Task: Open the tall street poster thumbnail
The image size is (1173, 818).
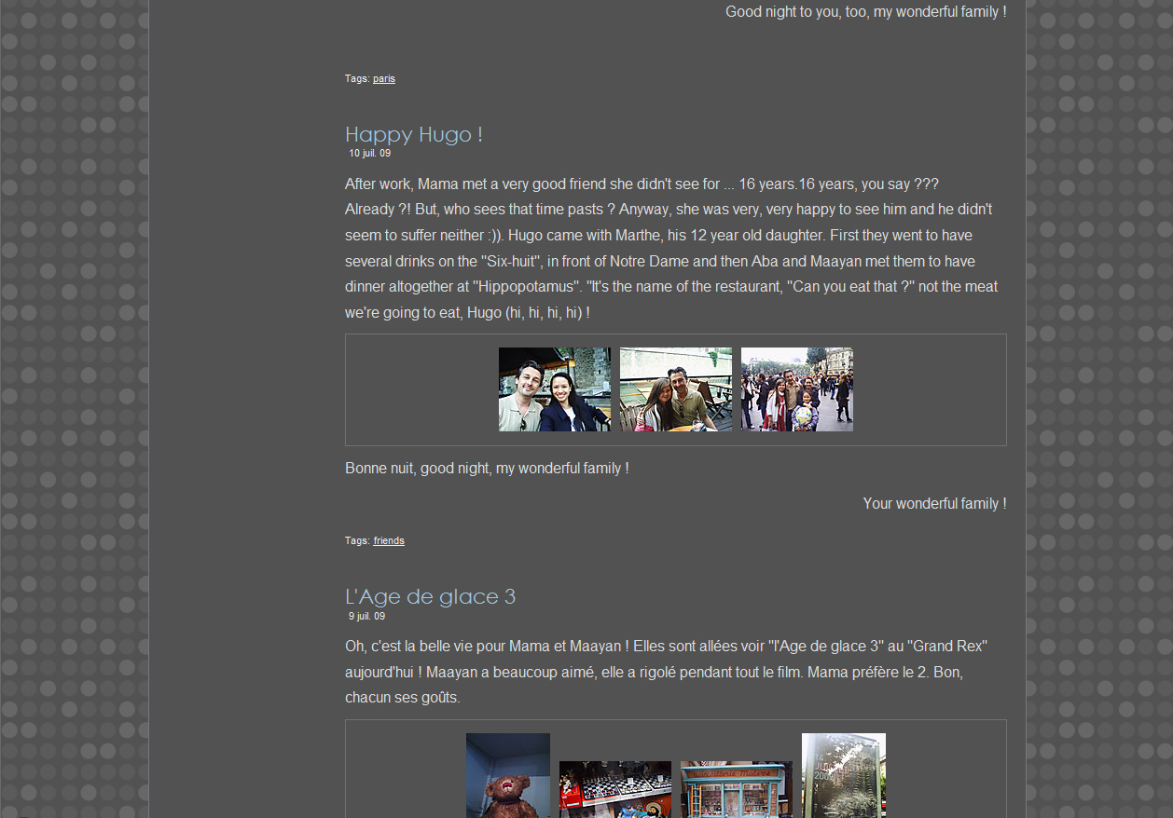Action: (843, 775)
